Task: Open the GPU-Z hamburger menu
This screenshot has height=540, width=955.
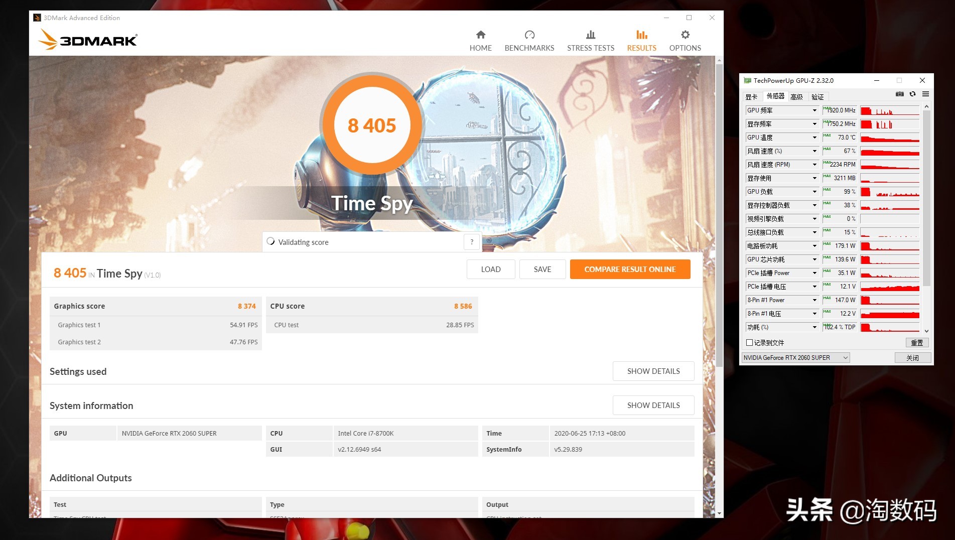Action: tap(926, 94)
